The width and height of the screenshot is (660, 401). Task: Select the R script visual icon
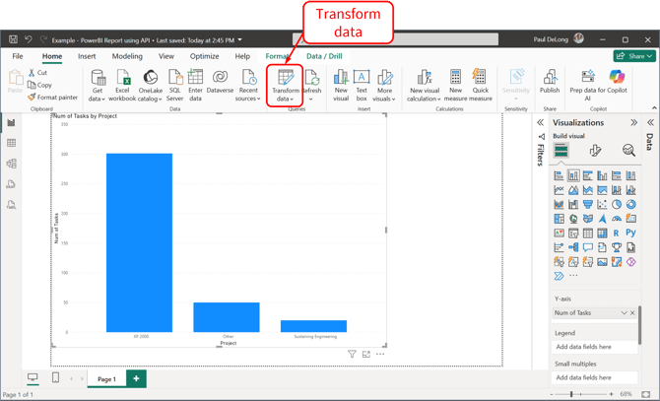pyautogui.click(x=617, y=234)
